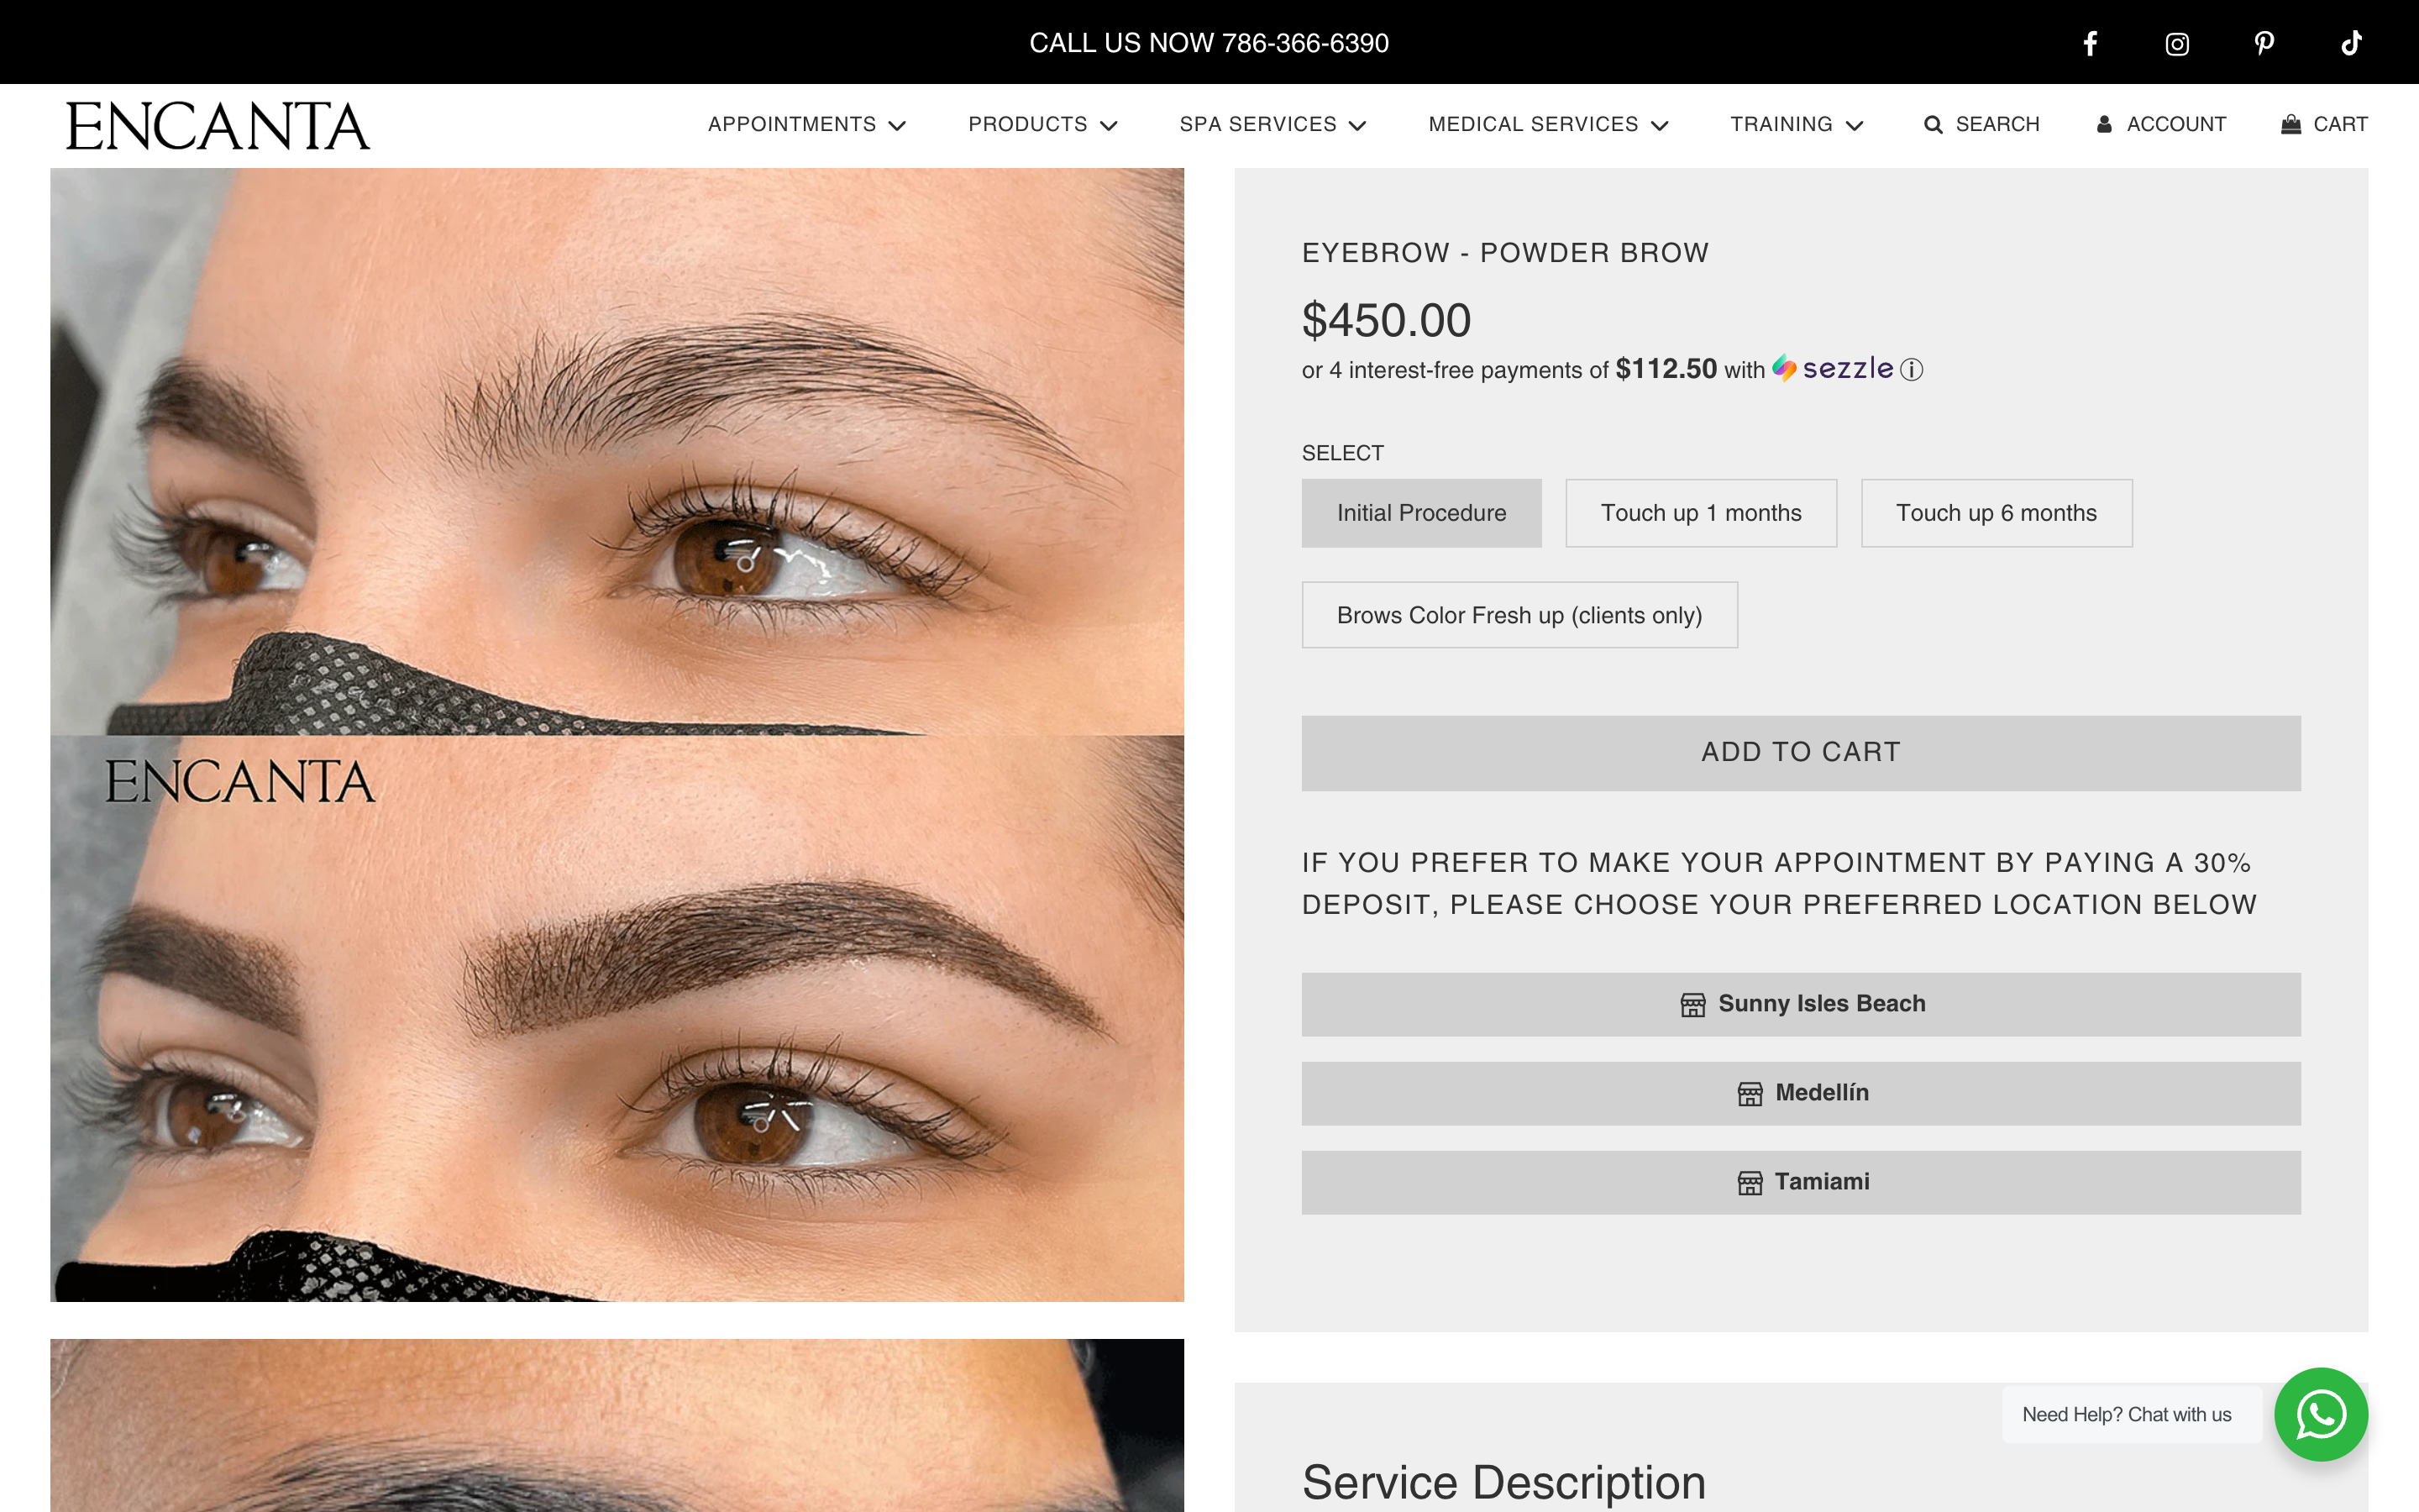Open the Appointments menu

click(x=805, y=124)
